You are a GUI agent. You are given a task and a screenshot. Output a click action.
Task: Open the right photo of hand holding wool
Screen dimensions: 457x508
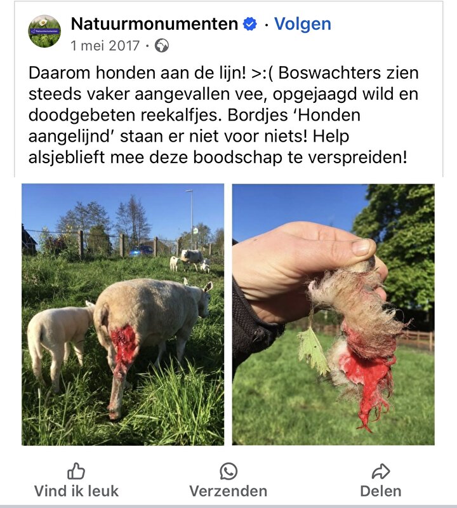tap(333, 314)
